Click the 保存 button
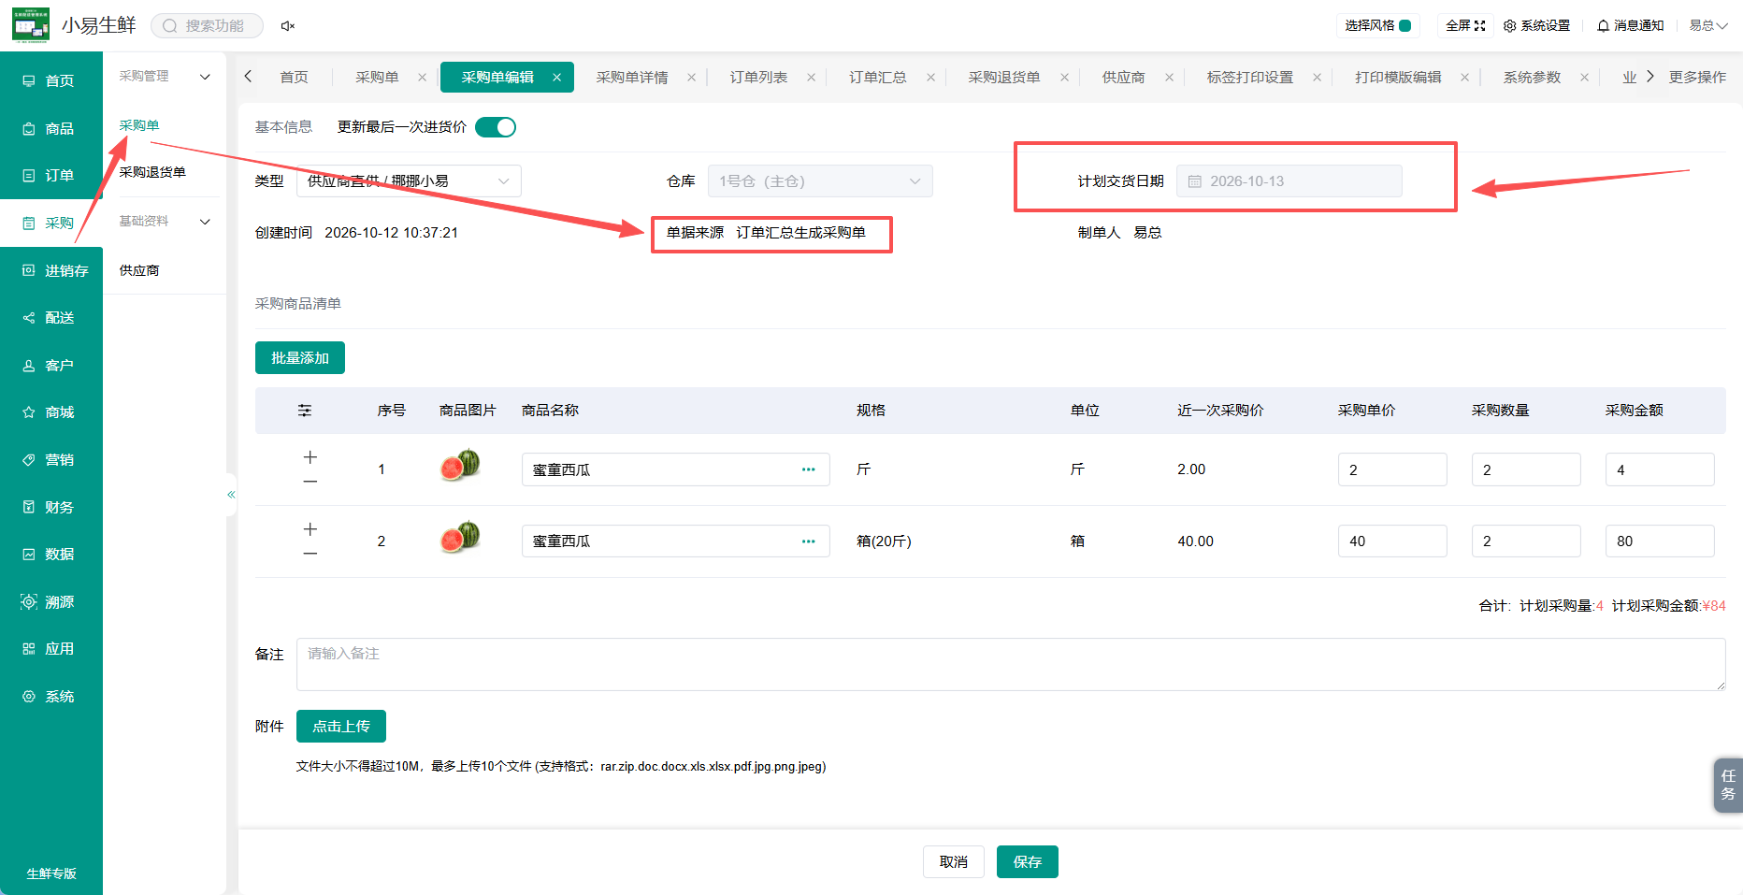The image size is (1743, 895). 1028,862
